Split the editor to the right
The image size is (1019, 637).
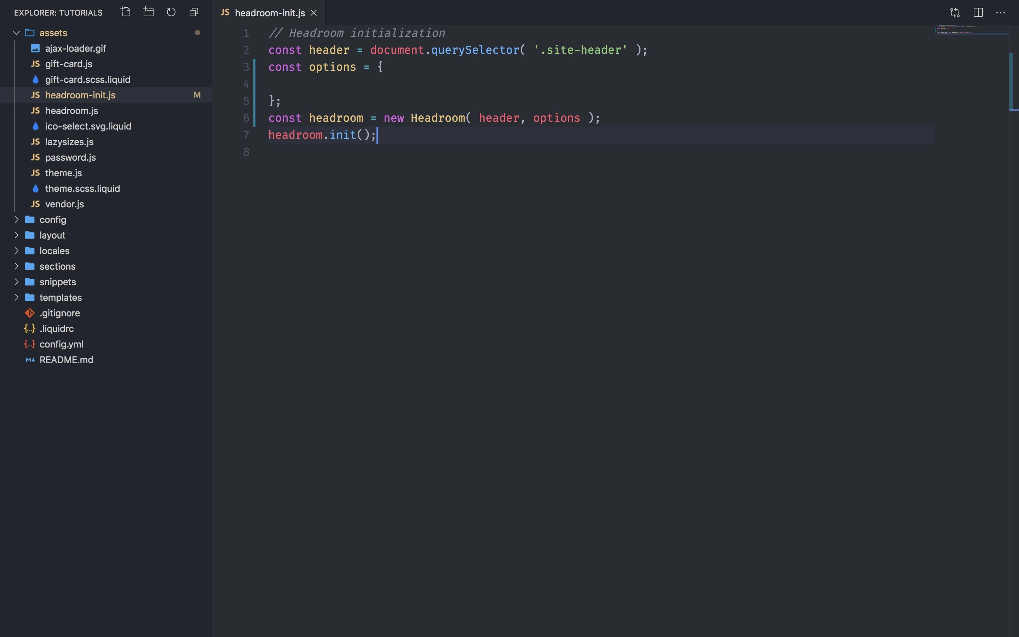coord(978,13)
